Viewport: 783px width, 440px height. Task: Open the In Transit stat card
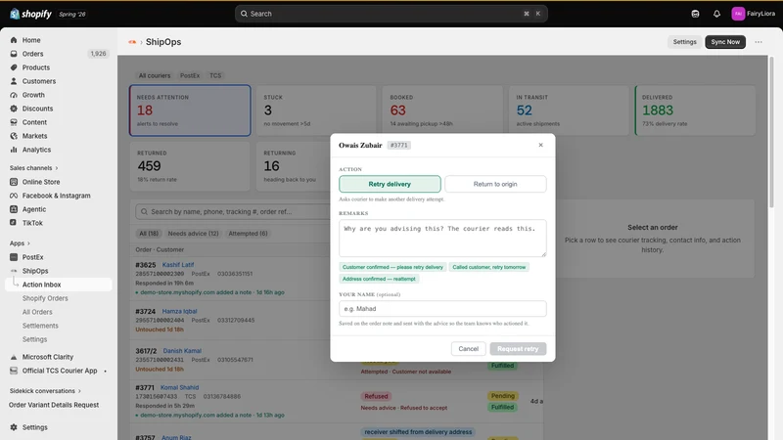pyautogui.click(x=569, y=110)
